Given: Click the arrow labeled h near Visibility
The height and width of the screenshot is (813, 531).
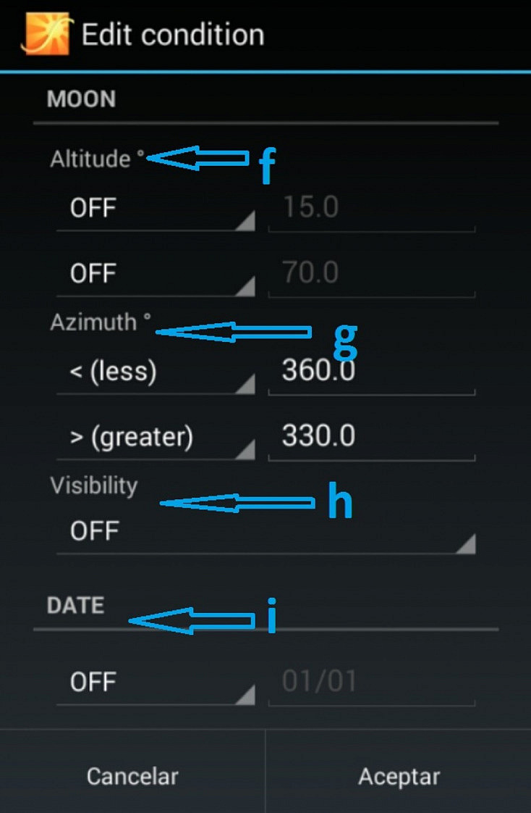Looking at the screenshot, I should click(237, 503).
